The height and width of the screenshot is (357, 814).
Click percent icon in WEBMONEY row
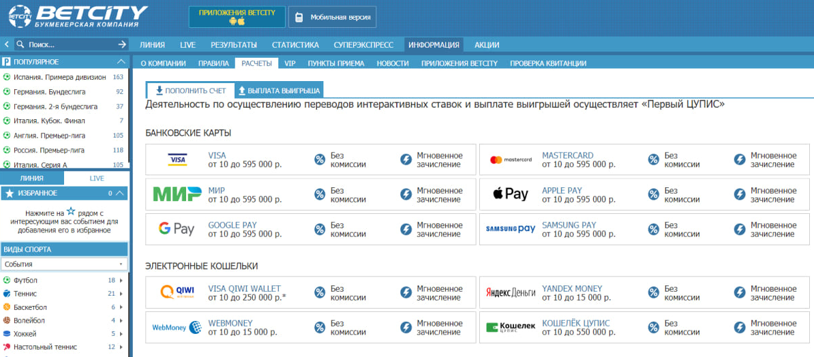click(x=320, y=328)
